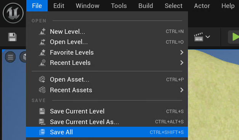The height and width of the screenshot is (140, 239).
Task: Expand the Recent Levels submenu arrow
Action: (182, 63)
